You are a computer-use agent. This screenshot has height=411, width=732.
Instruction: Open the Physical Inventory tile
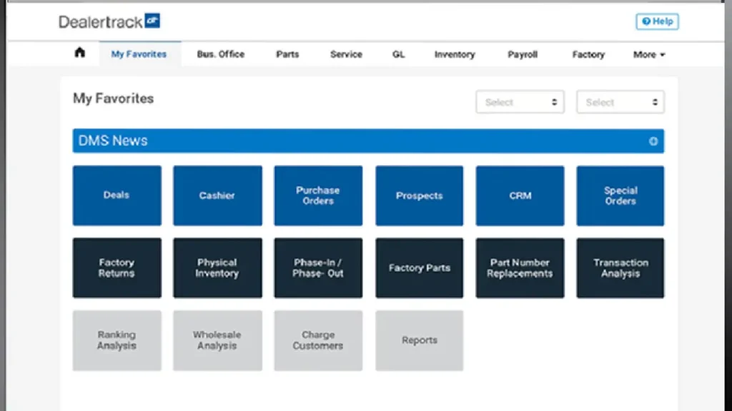pos(217,268)
